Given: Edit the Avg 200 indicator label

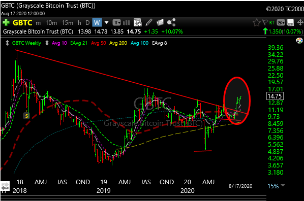Looking at the screenshot, I should 118,43.
